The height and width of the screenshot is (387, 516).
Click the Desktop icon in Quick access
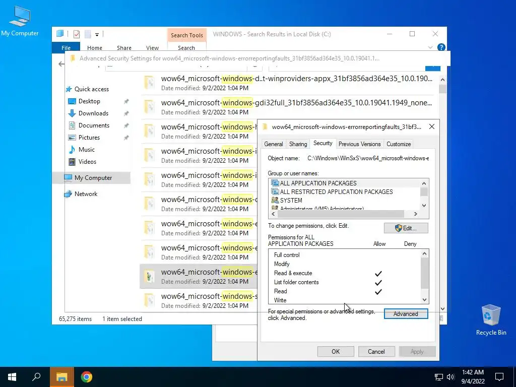72,101
